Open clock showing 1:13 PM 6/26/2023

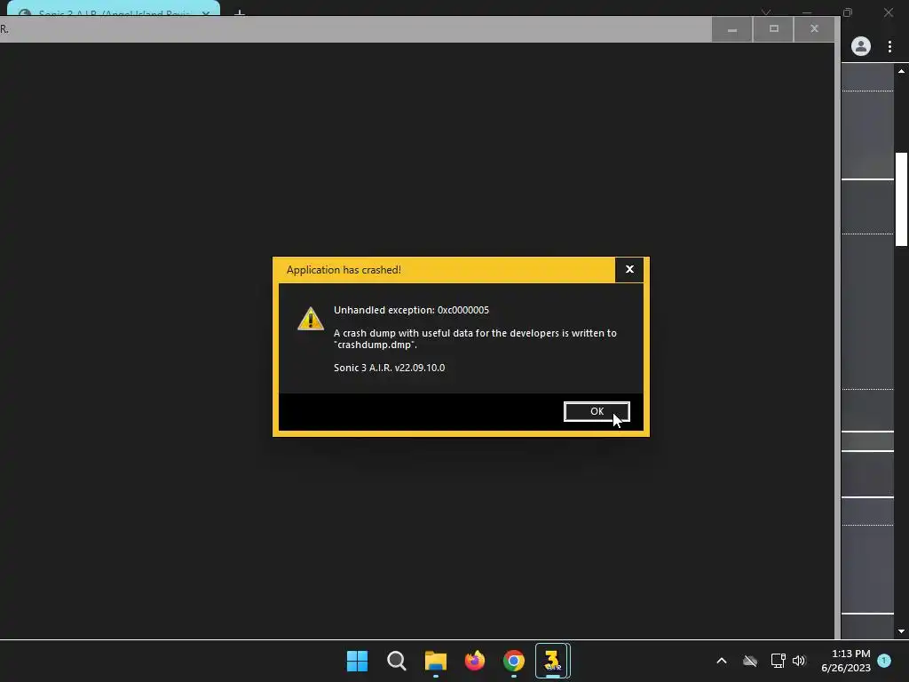(846, 661)
